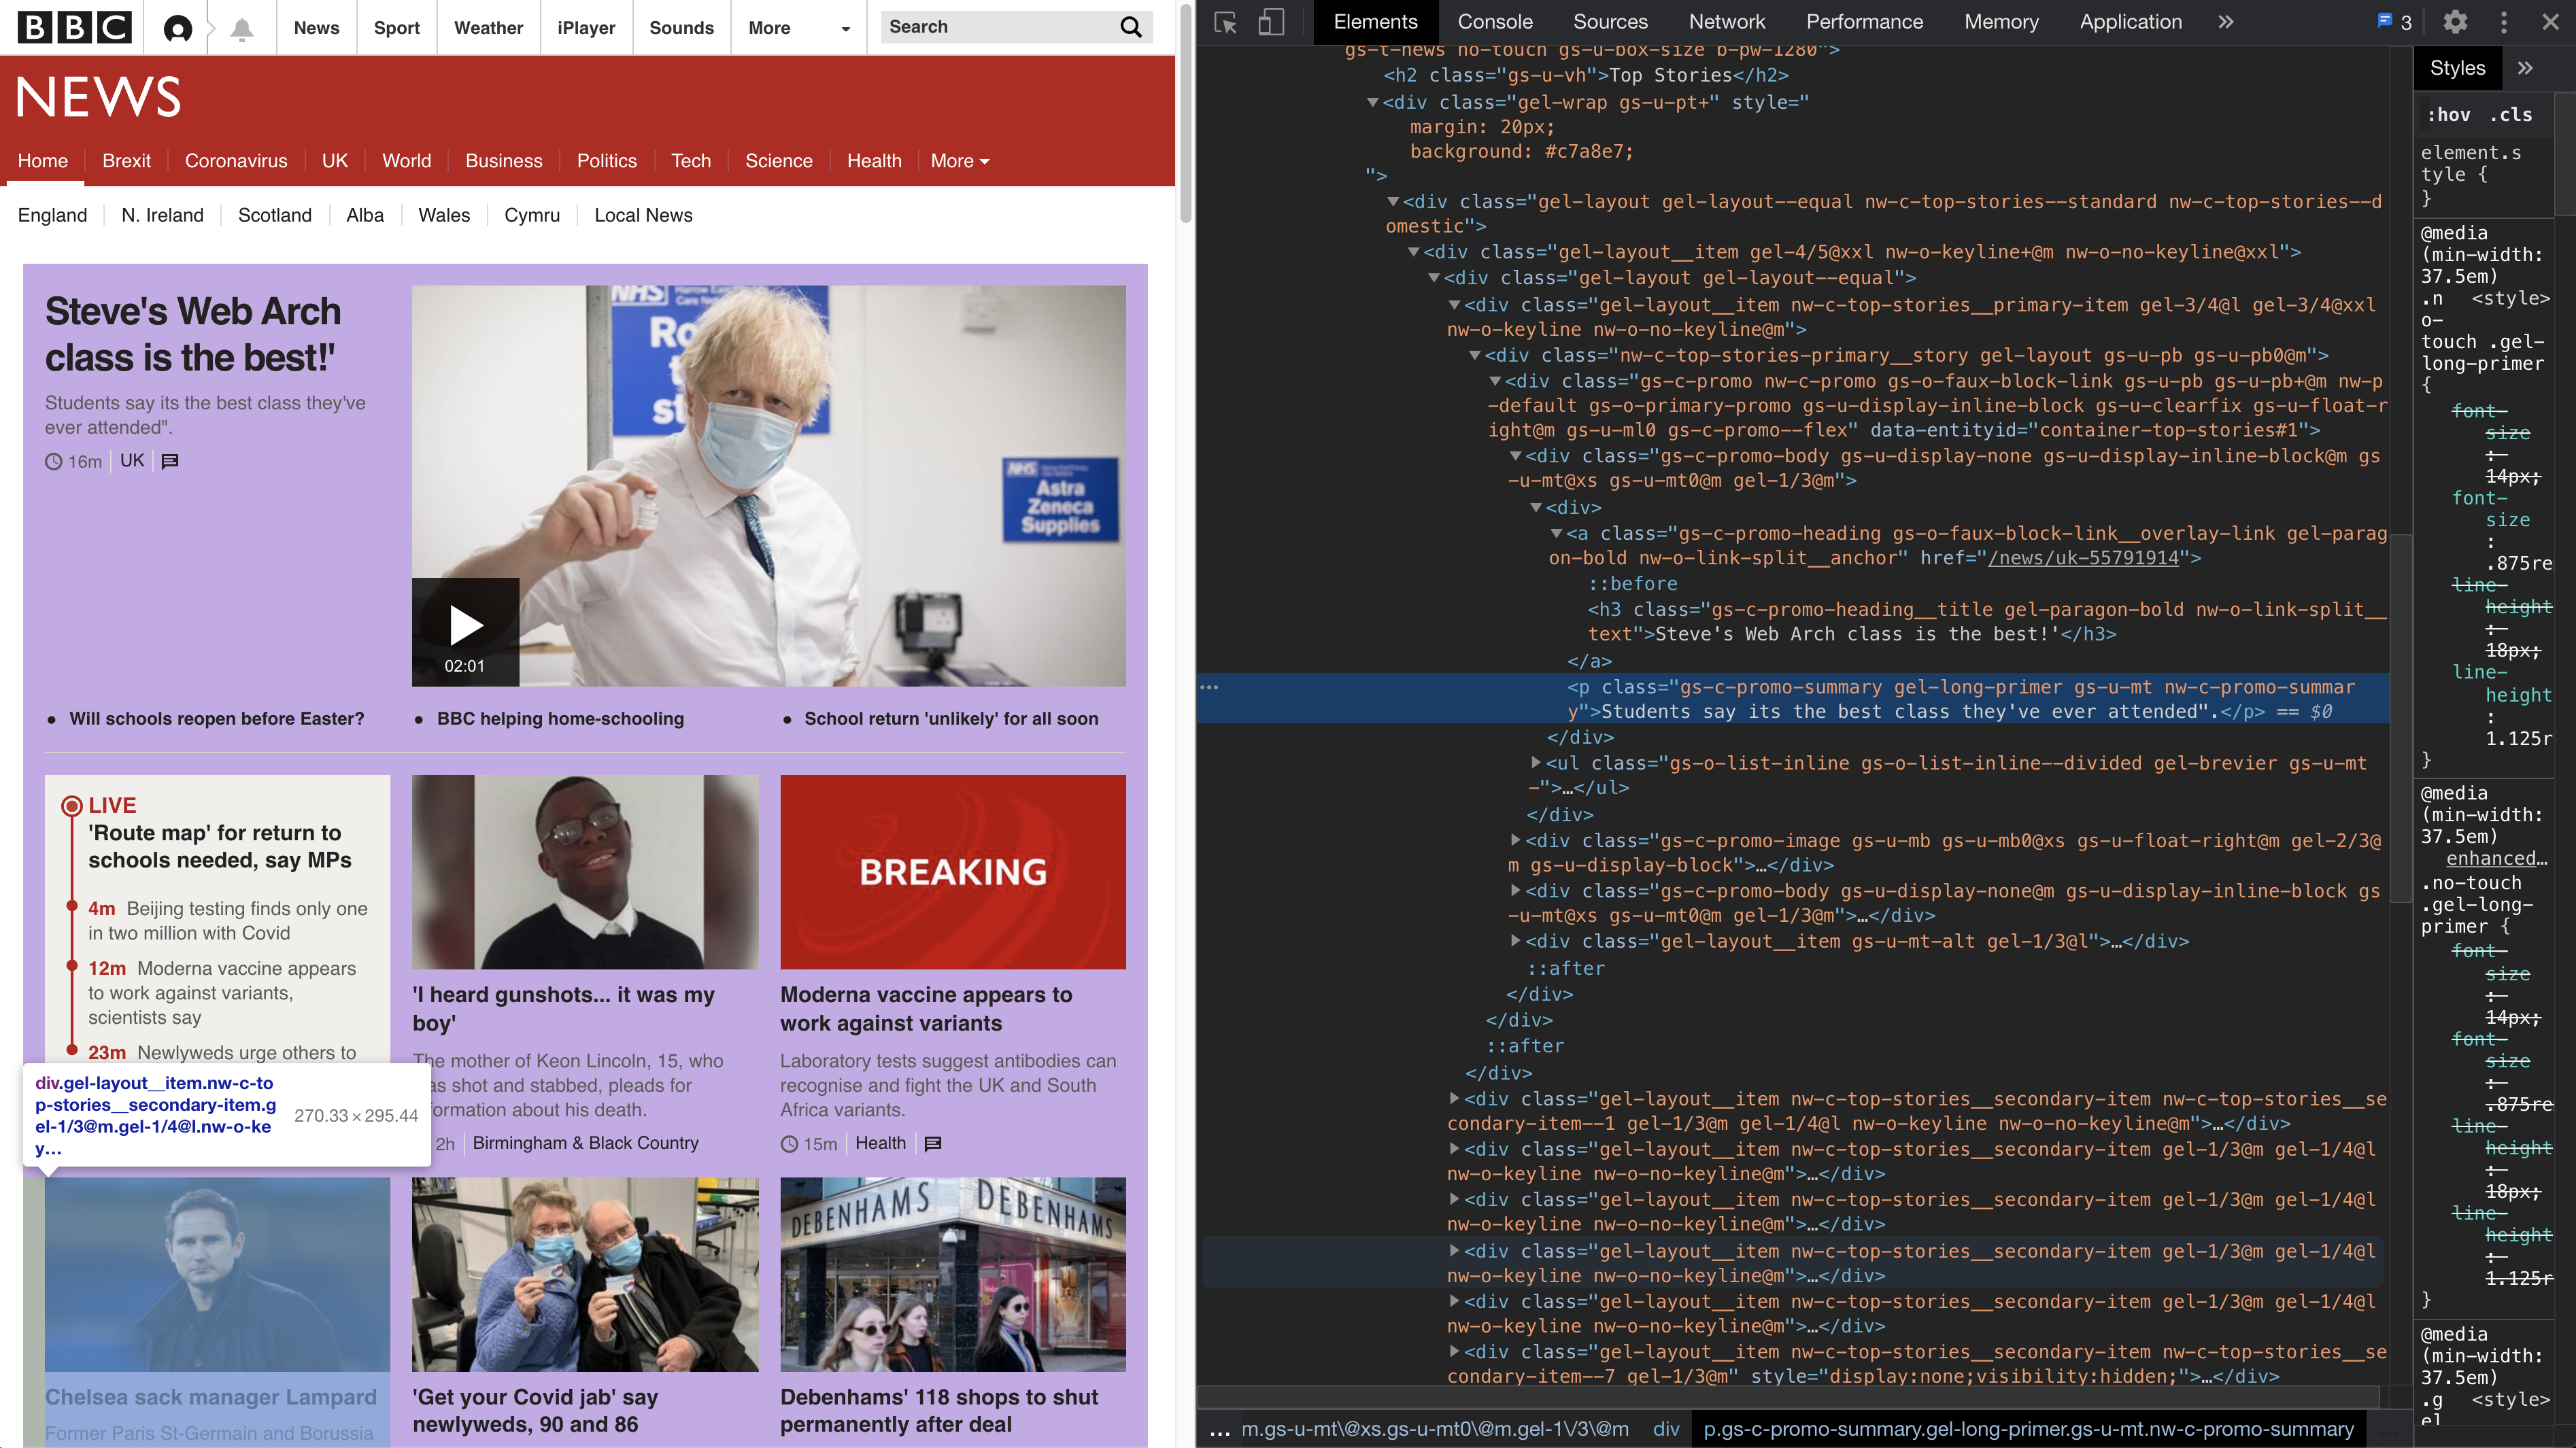The image size is (2576, 1448).
Task: Toggle .cls class editor pane
Action: point(2511,115)
